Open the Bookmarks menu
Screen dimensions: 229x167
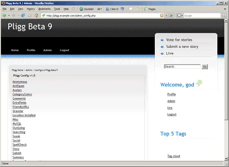click(45, 9)
